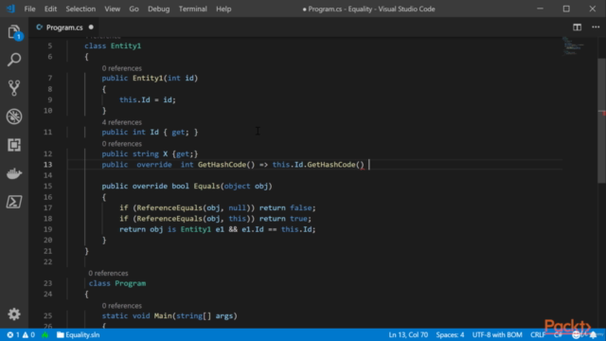The image size is (606, 341).
Task: Click the 0 references CodeLens above static void Main
Action: [x=122, y=305]
